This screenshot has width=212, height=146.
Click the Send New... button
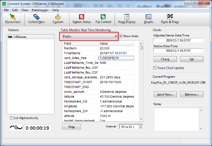[165, 94]
